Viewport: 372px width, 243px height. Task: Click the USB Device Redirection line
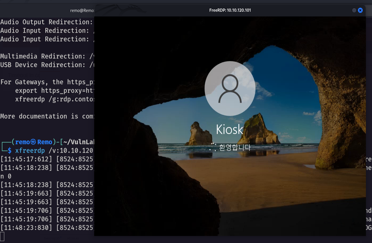pos(47,65)
